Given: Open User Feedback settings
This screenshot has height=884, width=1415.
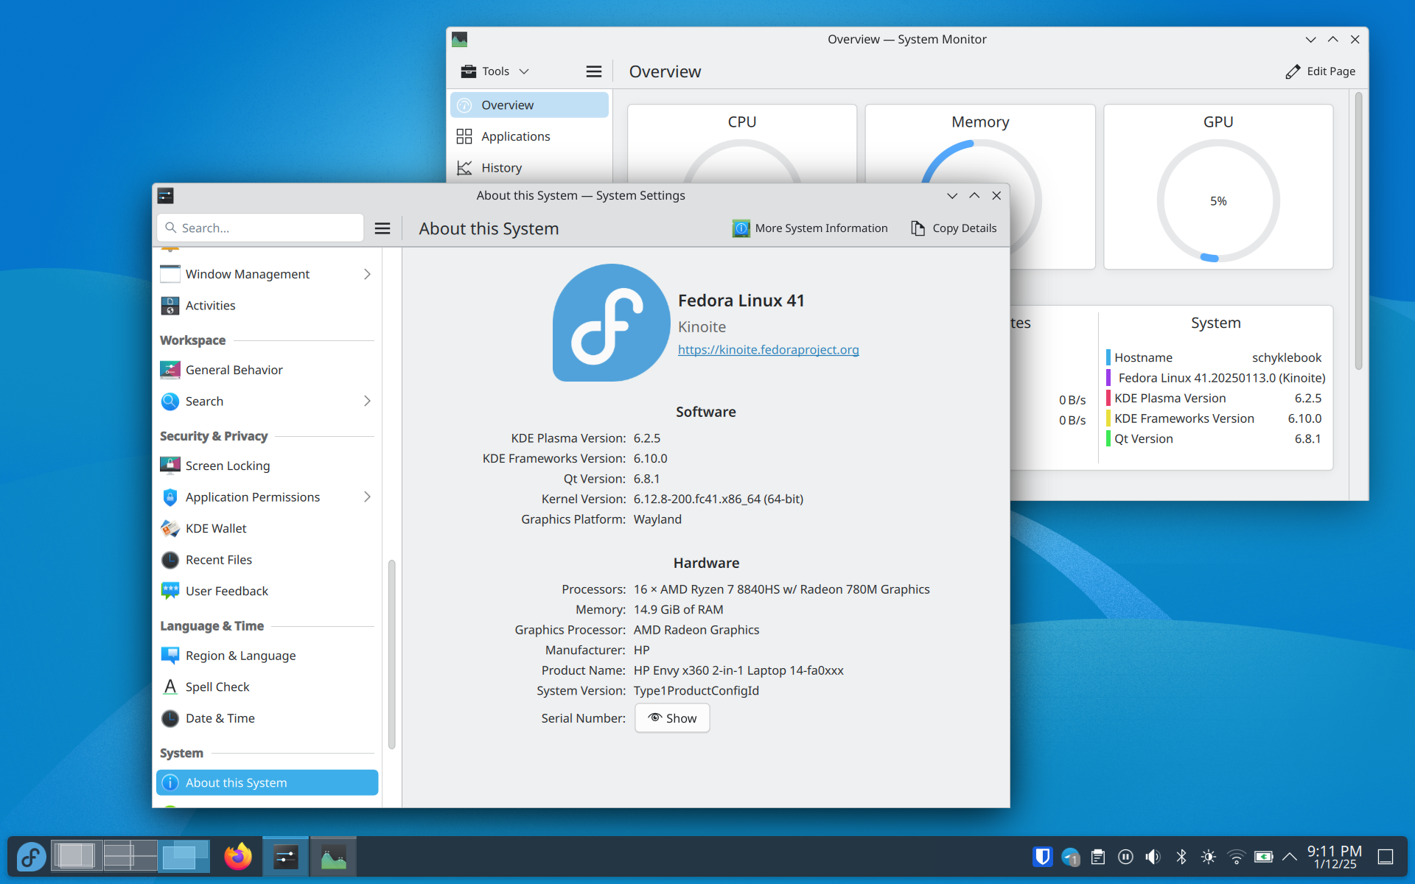Looking at the screenshot, I should (x=267, y=591).
